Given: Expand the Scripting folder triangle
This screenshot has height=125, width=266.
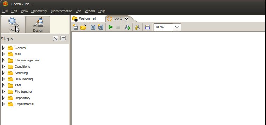Looking at the screenshot, I should [3, 73].
